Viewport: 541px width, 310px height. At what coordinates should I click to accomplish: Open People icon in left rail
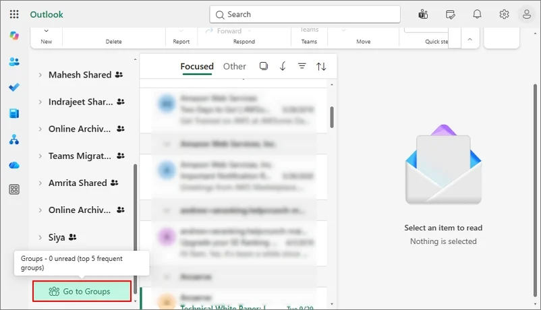point(14,62)
